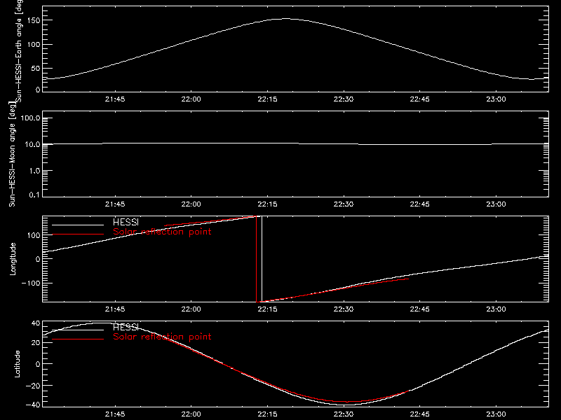Click the 40 tick on Latitude axis
The image size is (561, 420).
pyautogui.click(x=36, y=323)
